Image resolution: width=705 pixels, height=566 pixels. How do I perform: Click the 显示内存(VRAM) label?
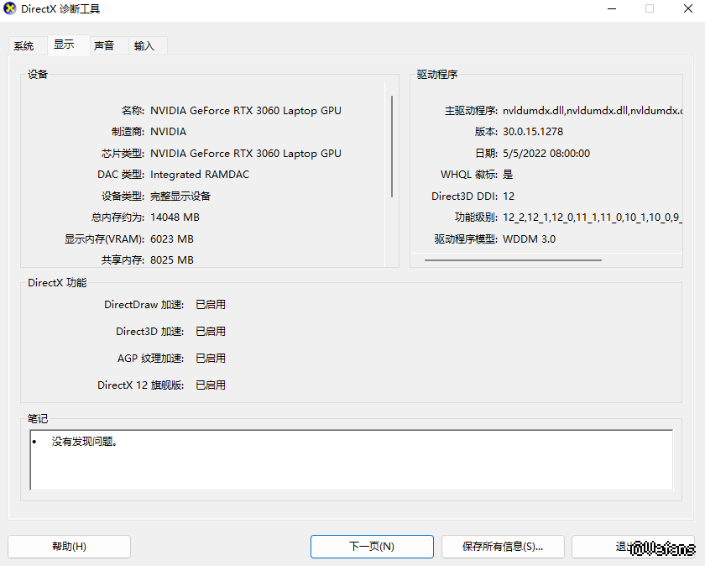pyautogui.click(x=104, y=238)
